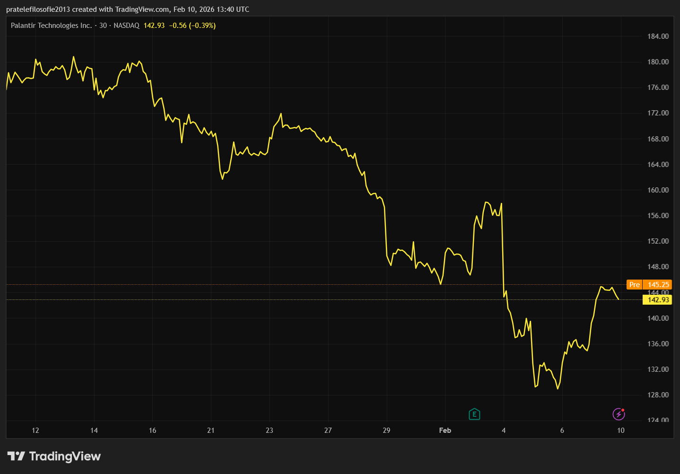Viewport: 680px width, 474px height.
Task: Click the "27" date on the time axis
Action: 328,430
